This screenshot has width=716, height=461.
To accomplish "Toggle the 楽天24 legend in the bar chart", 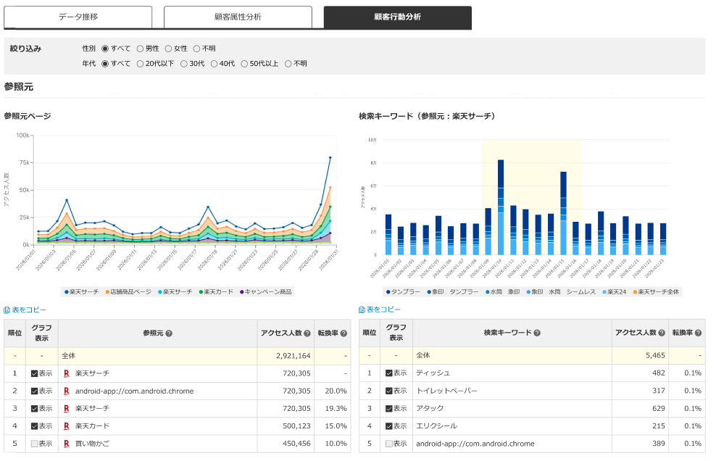I will pyautogui.click(x=615, y=292).
